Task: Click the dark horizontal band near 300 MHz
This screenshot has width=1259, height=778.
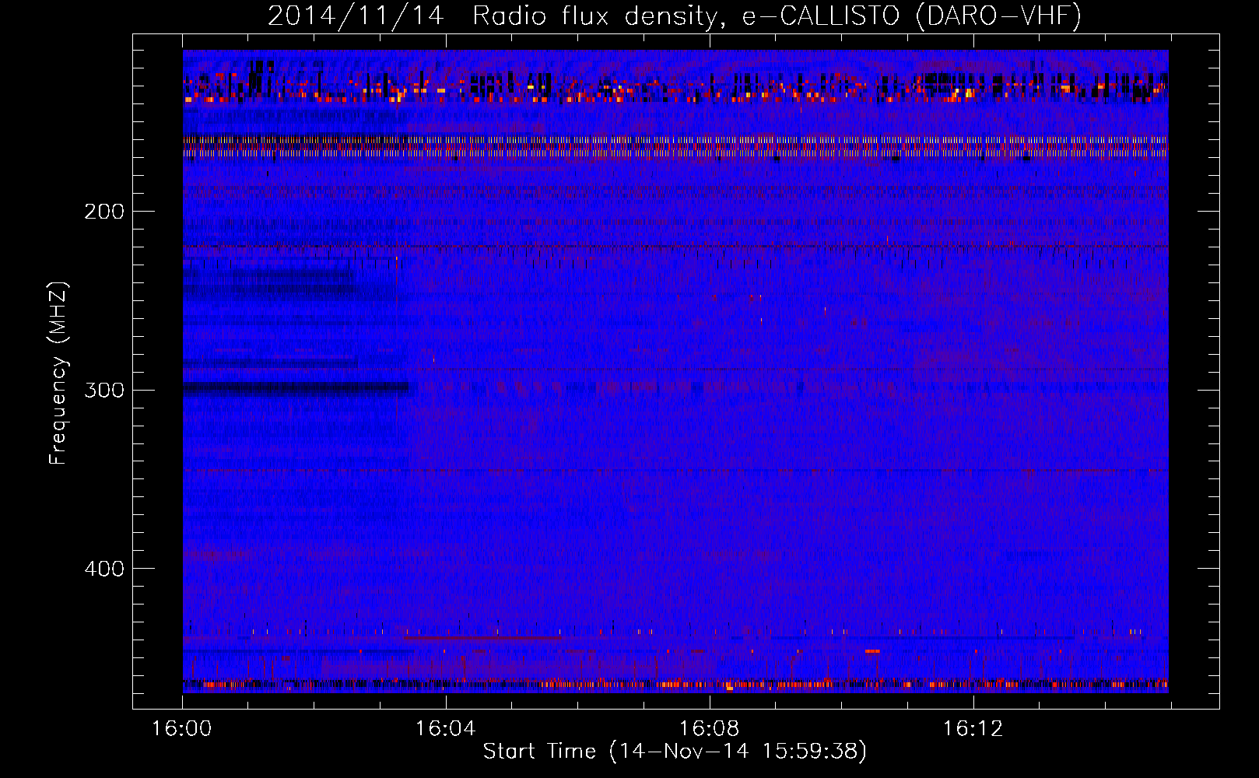Action: [296, 387]
